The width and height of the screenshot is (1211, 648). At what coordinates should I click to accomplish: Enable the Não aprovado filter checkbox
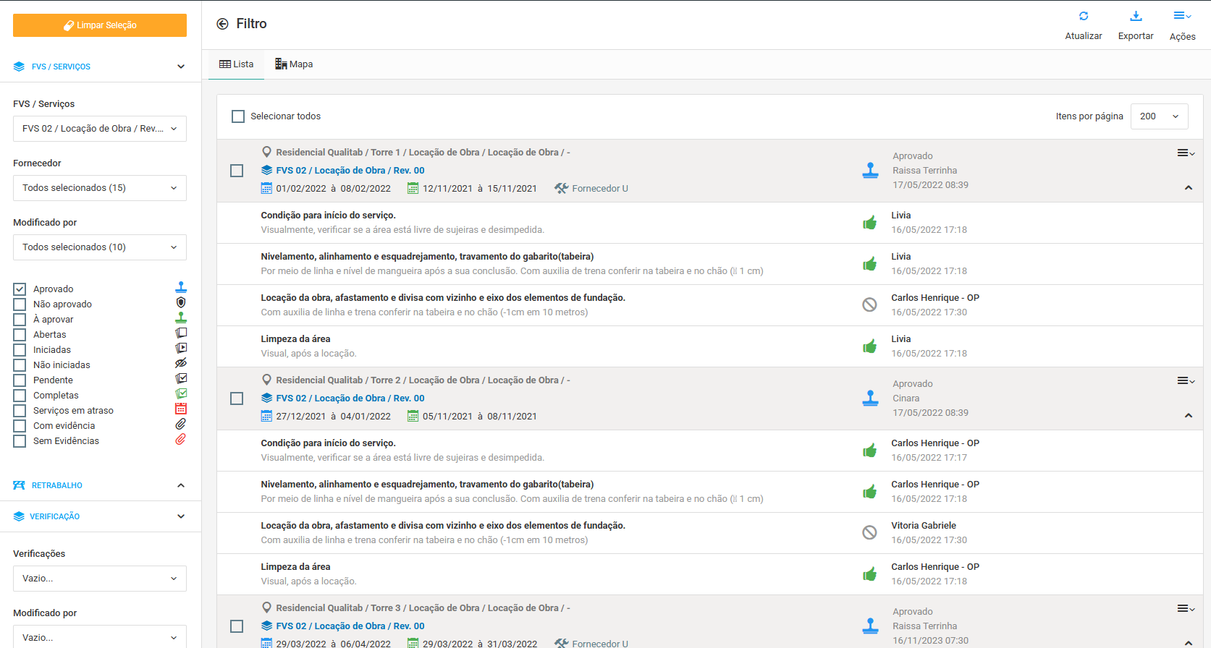[20, 304]
